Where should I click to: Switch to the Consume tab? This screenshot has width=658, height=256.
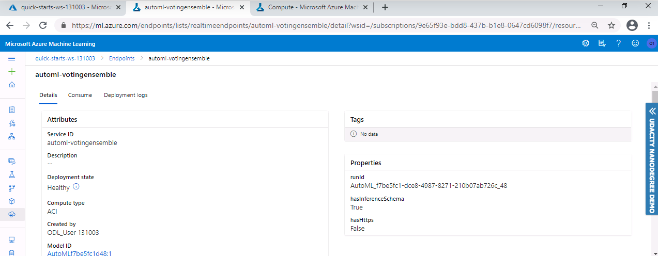click(80, 95)
